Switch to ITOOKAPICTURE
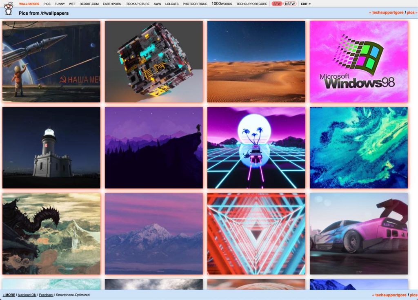Screen dimensions: 418x300 click(137, 4)
